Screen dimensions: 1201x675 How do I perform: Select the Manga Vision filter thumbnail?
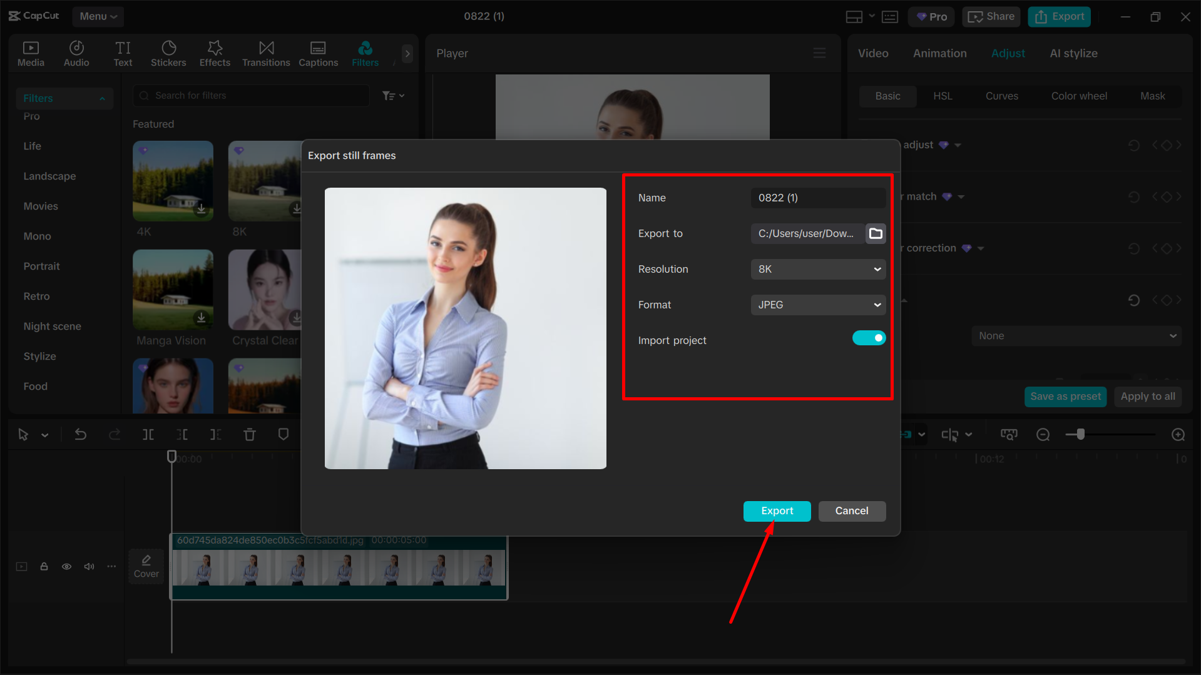click(x=172, y=290)
